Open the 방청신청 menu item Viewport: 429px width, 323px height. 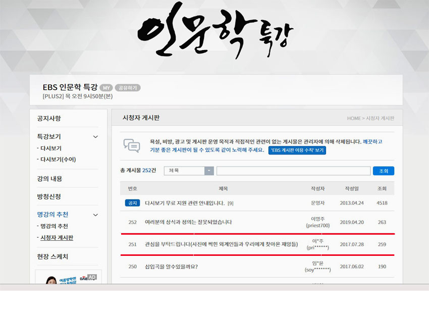(x=49, y=197)
